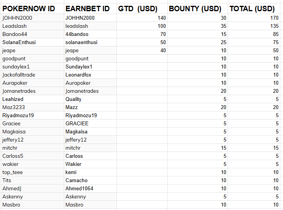Click the POKERNOW ID column header
This screenshot has height=210, width=283.
(x=29, y=9)
